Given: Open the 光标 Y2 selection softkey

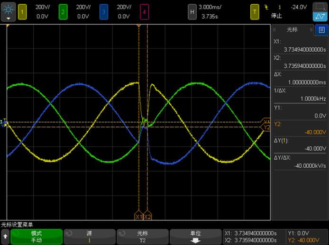Looking at the screenshot, I should (143, 236).
